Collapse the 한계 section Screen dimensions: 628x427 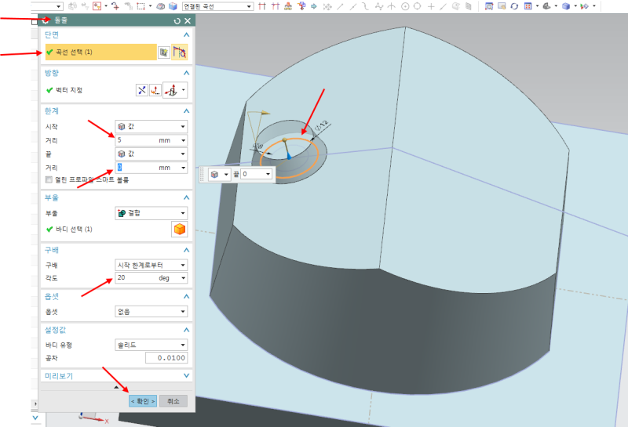186,110
